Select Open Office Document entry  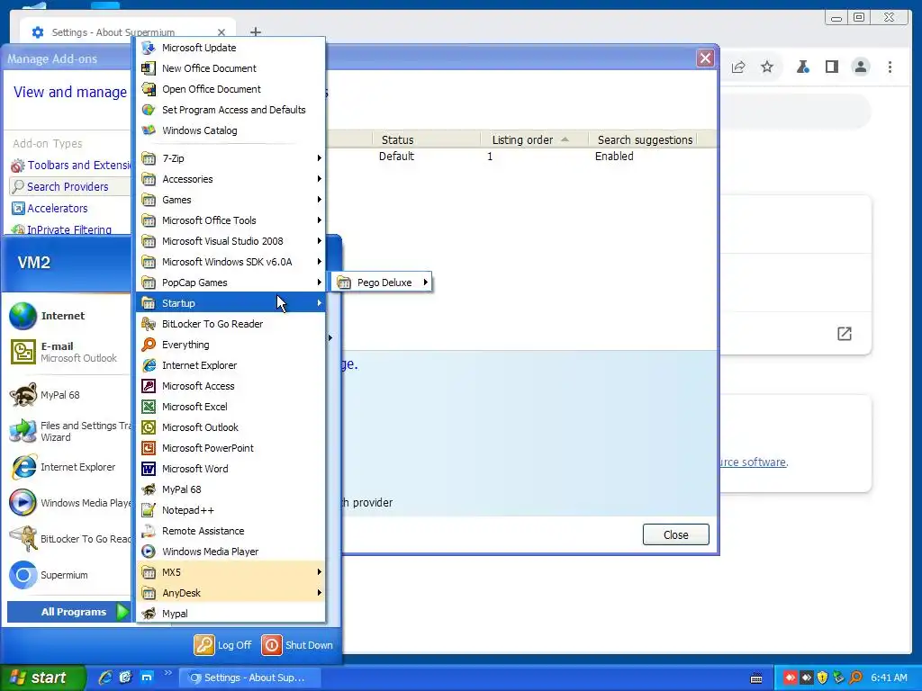pos(230,89)
